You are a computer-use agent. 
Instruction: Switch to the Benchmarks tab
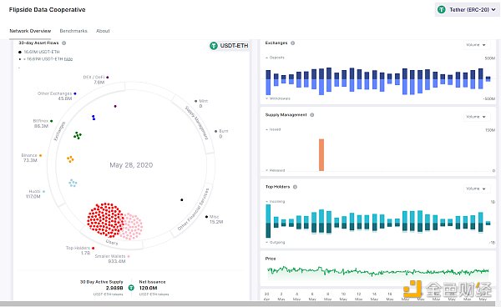coord(73,31)
